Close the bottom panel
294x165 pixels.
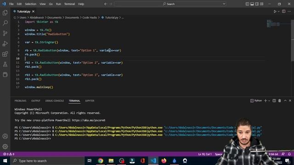[x=290, y=101]
